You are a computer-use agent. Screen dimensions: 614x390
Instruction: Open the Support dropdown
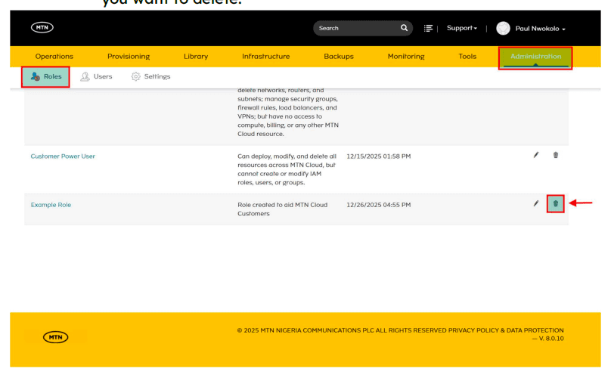coord(462,28)
